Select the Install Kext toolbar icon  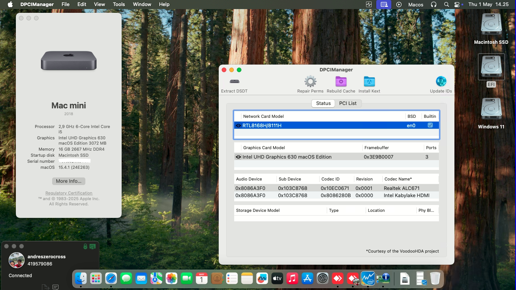pyautogui.click(x=369, y=81)
